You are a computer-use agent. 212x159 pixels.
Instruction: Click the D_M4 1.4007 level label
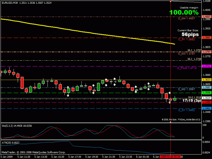point(187,19)
